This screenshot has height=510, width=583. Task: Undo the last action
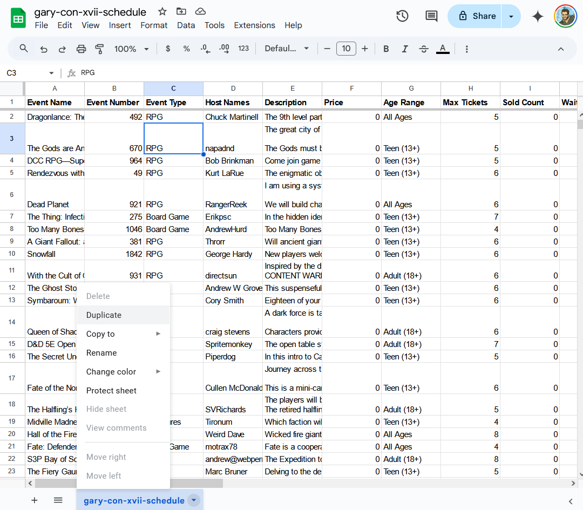(x=44, y=49)
